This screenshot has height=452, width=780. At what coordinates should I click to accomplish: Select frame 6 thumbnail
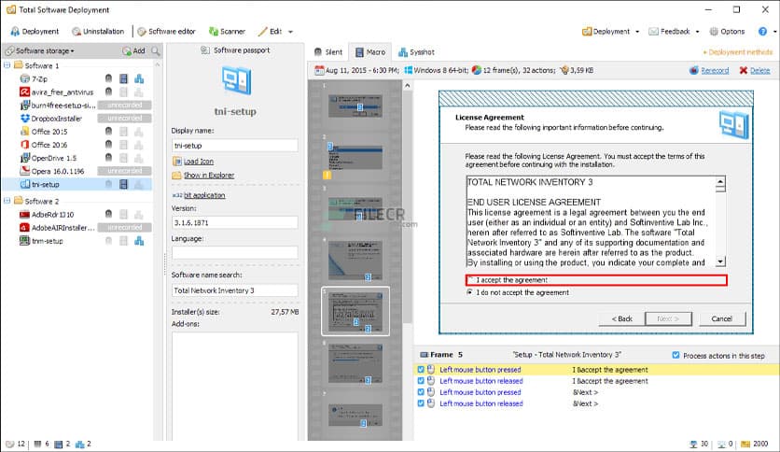pyautogui.click(x=355, y=363)
